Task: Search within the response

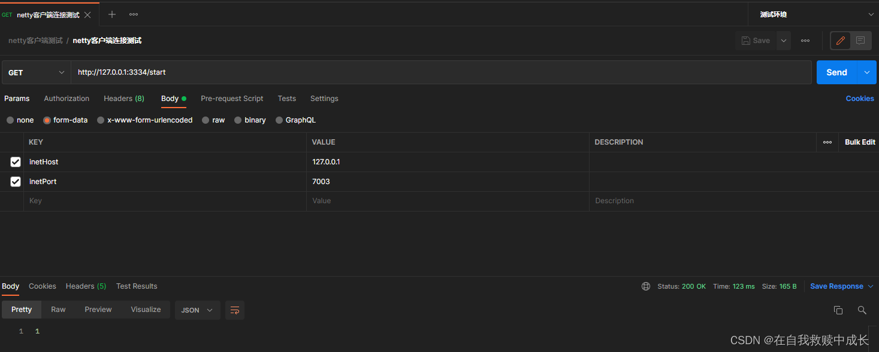Action: pos(862,310)
